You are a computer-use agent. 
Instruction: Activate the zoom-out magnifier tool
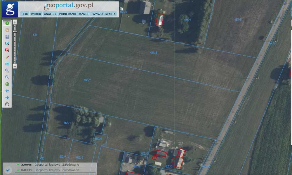pyautogui.click(x=7, y=77)
